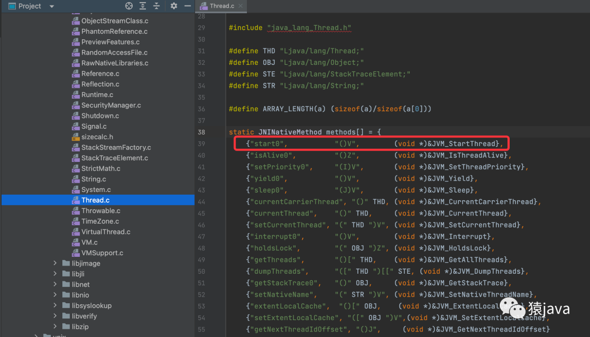This screenshot has height=337, width=590.
Task: Click libjimage folder icon
Action: pos(66,263)
